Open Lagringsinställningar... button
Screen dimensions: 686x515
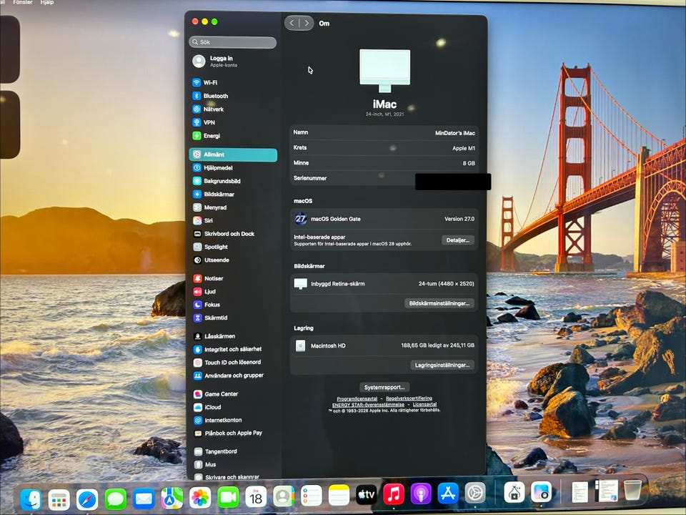click(x=442, y=365)
